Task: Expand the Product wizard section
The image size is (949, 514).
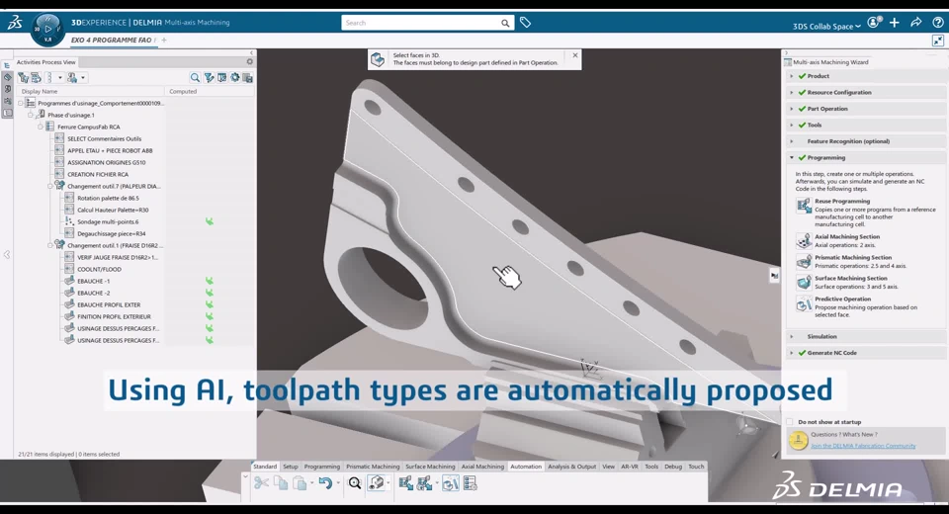Action: point(791,76)
